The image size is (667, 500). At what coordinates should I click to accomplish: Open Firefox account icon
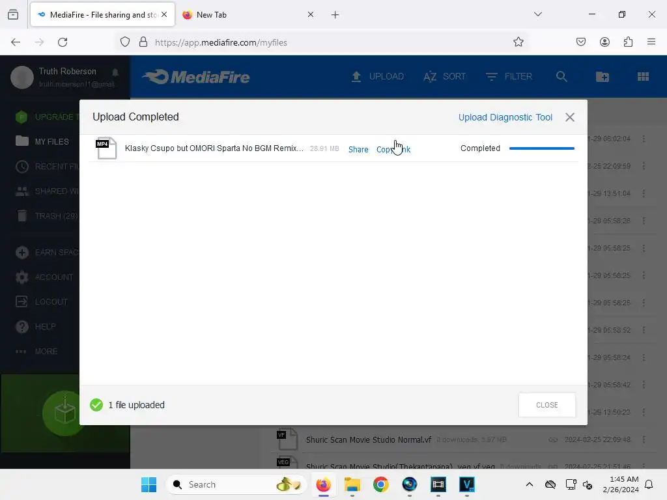(x=604, y=42)
